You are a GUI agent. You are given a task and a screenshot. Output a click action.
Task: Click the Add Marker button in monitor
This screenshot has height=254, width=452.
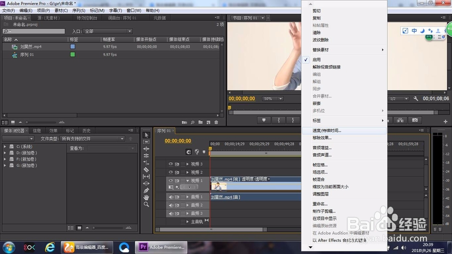coord(264,120)
